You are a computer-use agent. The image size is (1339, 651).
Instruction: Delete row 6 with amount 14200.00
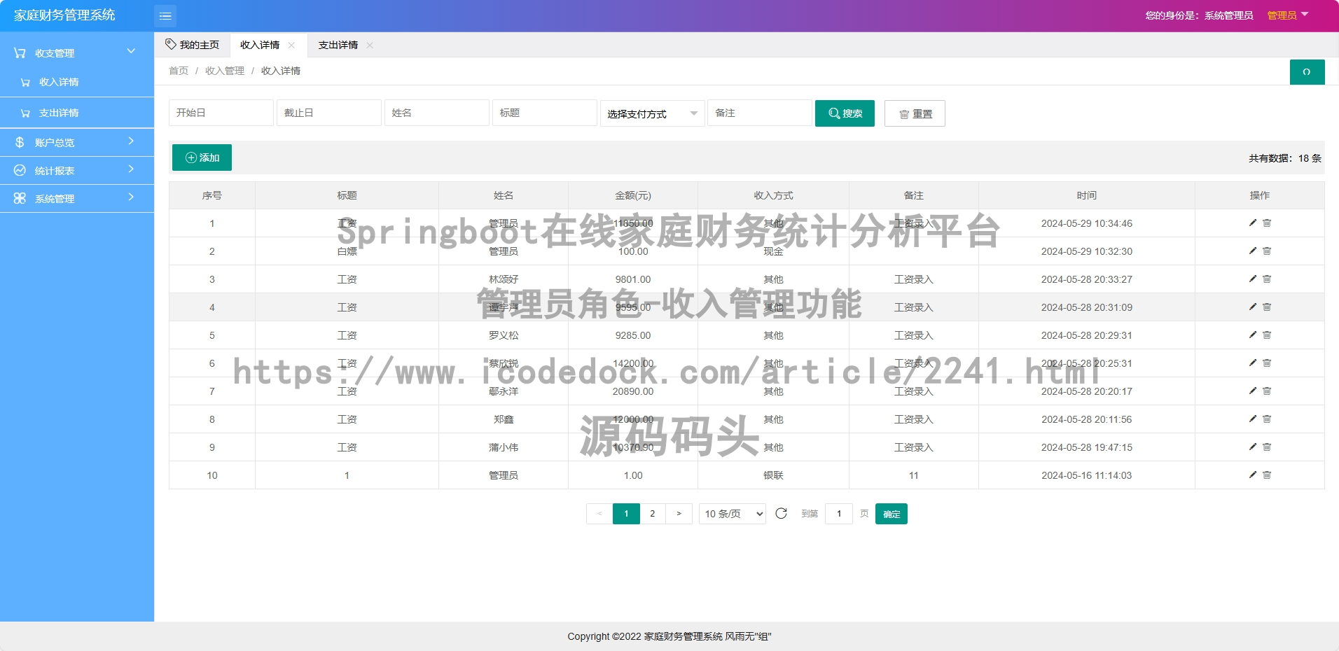(1267, 363)
